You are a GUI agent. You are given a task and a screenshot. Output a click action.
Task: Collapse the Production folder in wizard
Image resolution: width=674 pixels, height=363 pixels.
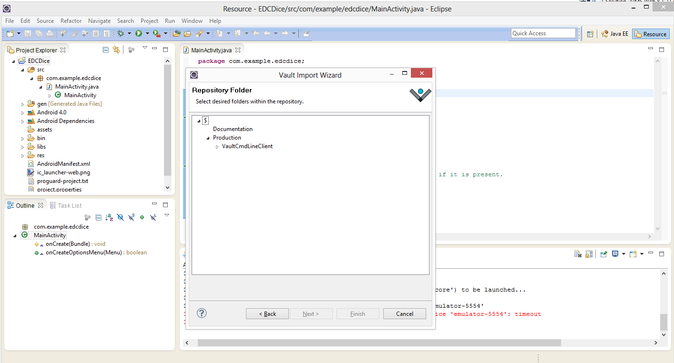click(208, 138)
